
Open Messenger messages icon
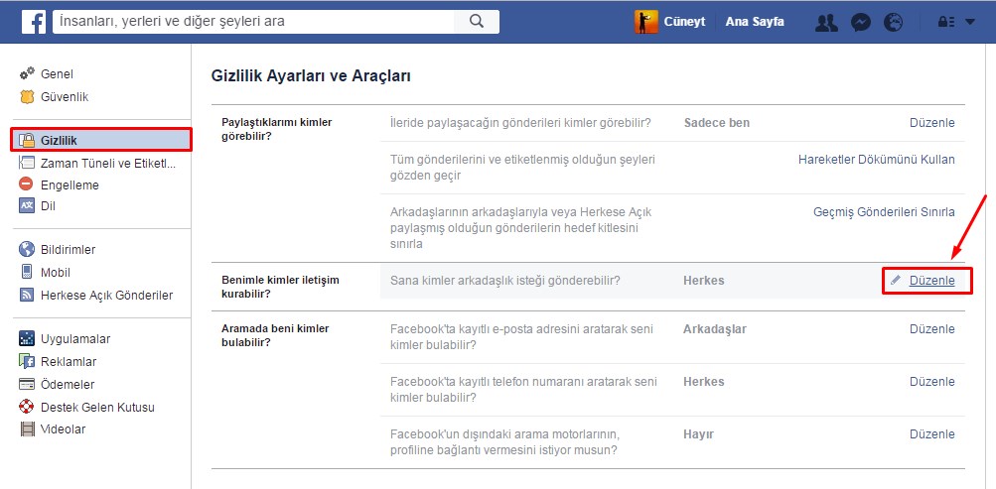coord(862,22)
